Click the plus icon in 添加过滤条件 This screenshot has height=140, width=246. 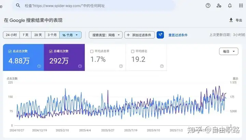tap(128, 35)
